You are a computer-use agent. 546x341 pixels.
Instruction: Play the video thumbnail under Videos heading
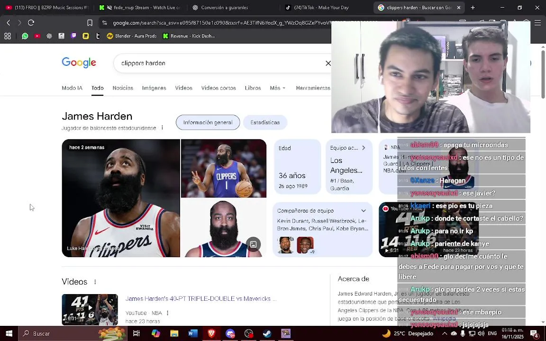pyautogui.click(x=90, y=310)
